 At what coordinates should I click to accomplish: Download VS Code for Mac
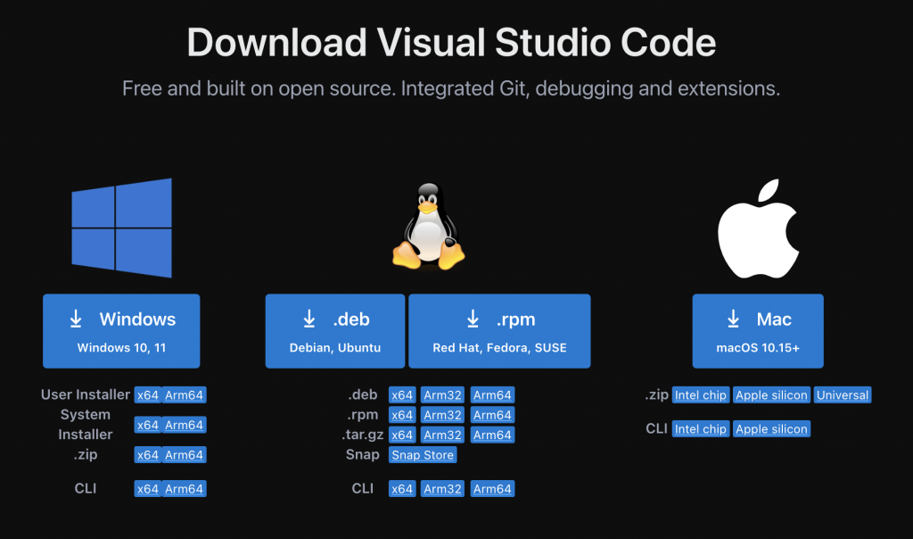pyautogui.click(x=758, y=331)
